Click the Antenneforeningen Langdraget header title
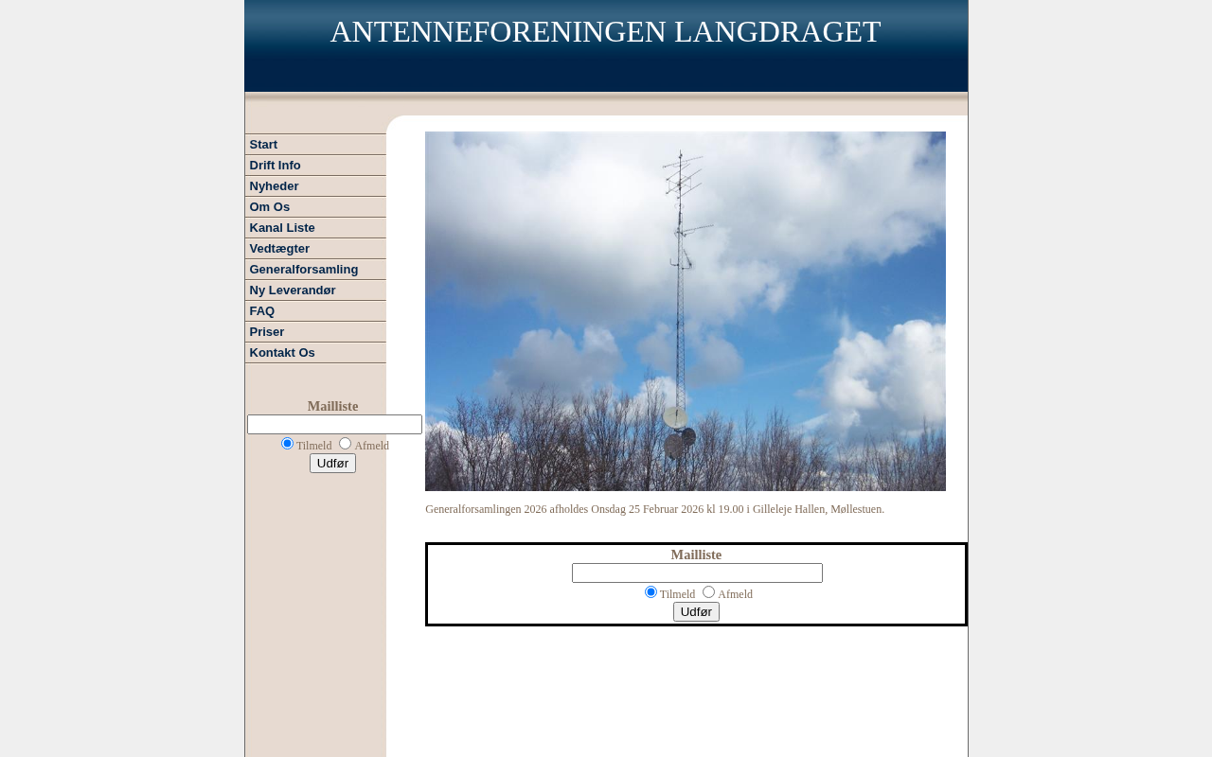The height and width of the screenshot is (757, 1212). (606, 32)
